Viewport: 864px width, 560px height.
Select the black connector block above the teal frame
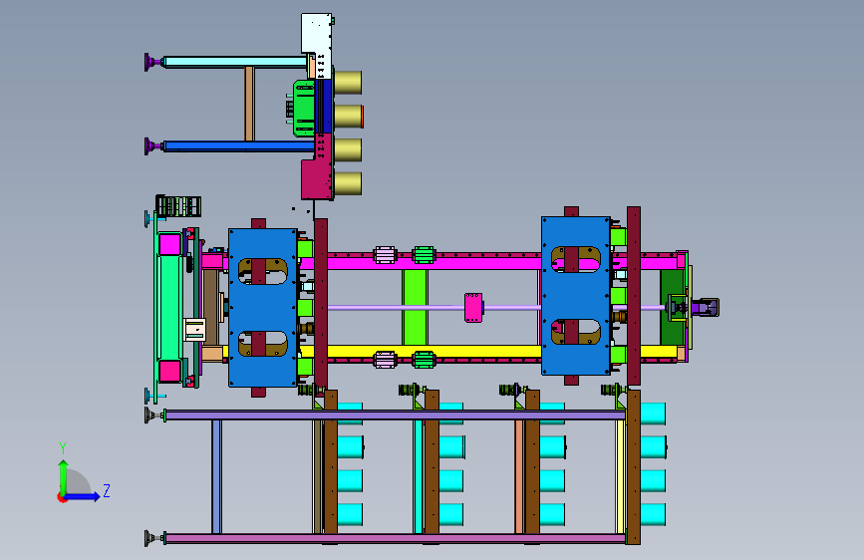[x=178, y=206]
